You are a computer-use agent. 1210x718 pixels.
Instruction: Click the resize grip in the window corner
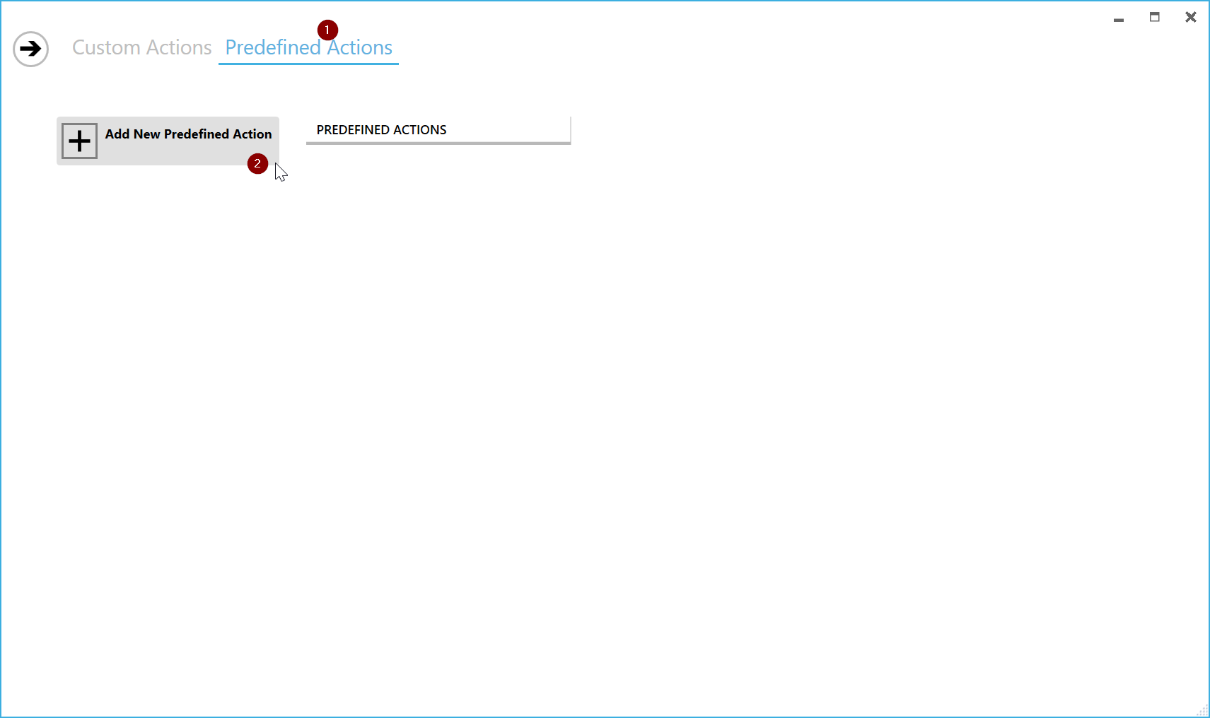pos(1203,710)
